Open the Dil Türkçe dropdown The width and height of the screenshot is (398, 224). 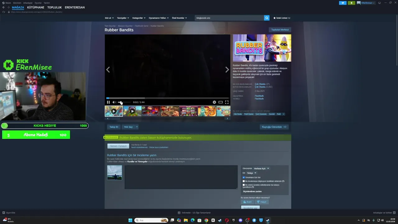pos(252,173)
